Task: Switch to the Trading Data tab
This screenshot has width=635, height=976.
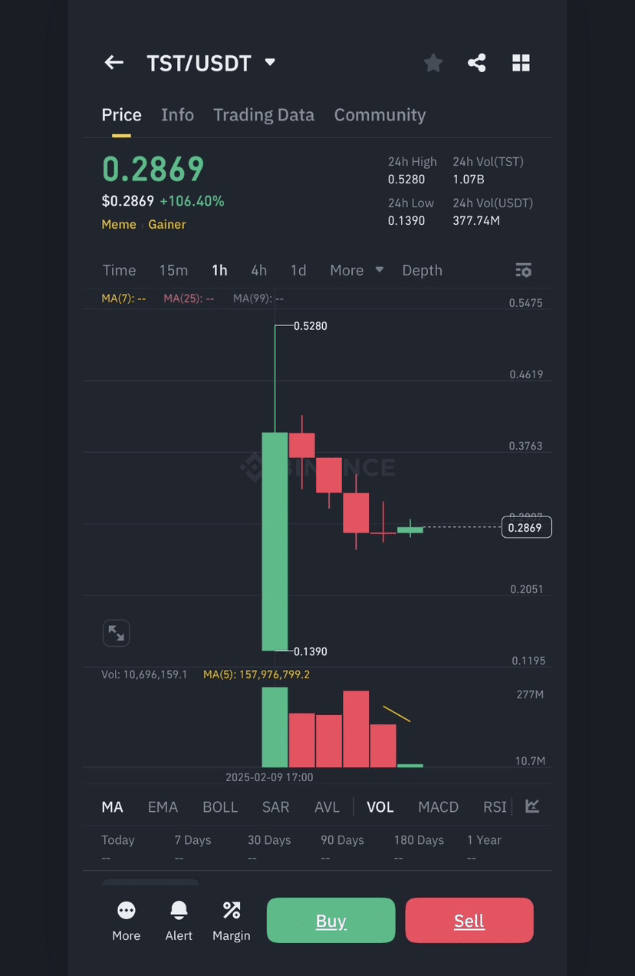Action: click(264, 115)
